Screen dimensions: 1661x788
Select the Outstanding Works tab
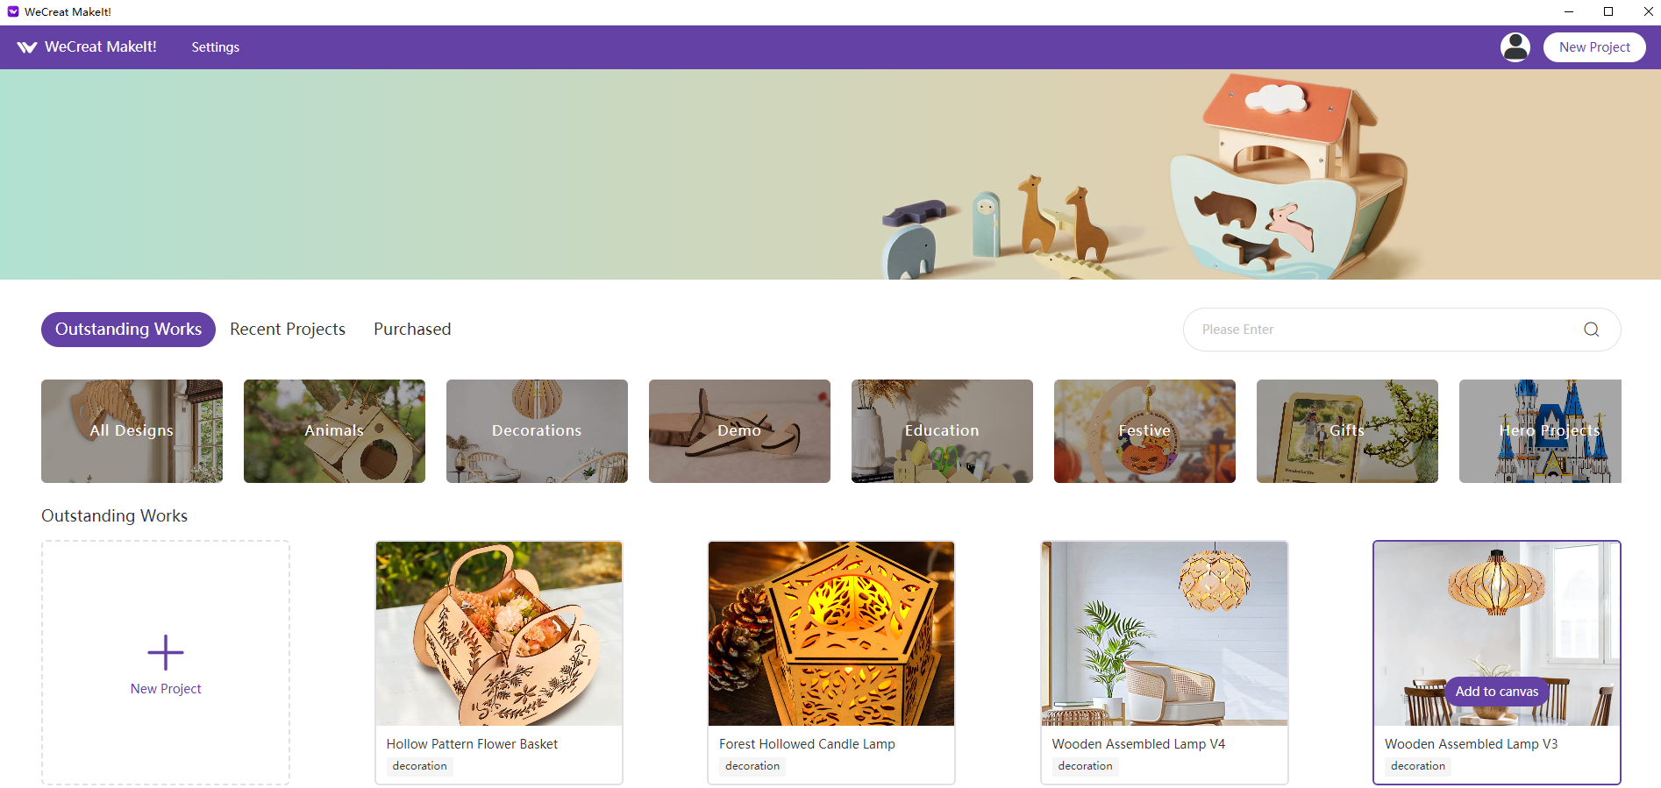point(128,330)
